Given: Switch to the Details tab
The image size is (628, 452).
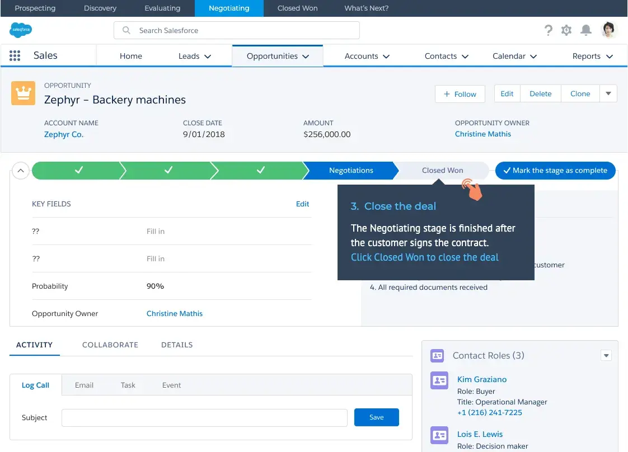Looking at the screenshot, I should tap(177, 345).
